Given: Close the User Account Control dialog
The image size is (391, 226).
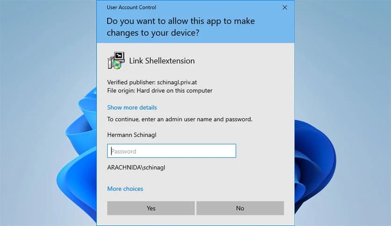Looking at the screenshot, I should click(285, 8).
